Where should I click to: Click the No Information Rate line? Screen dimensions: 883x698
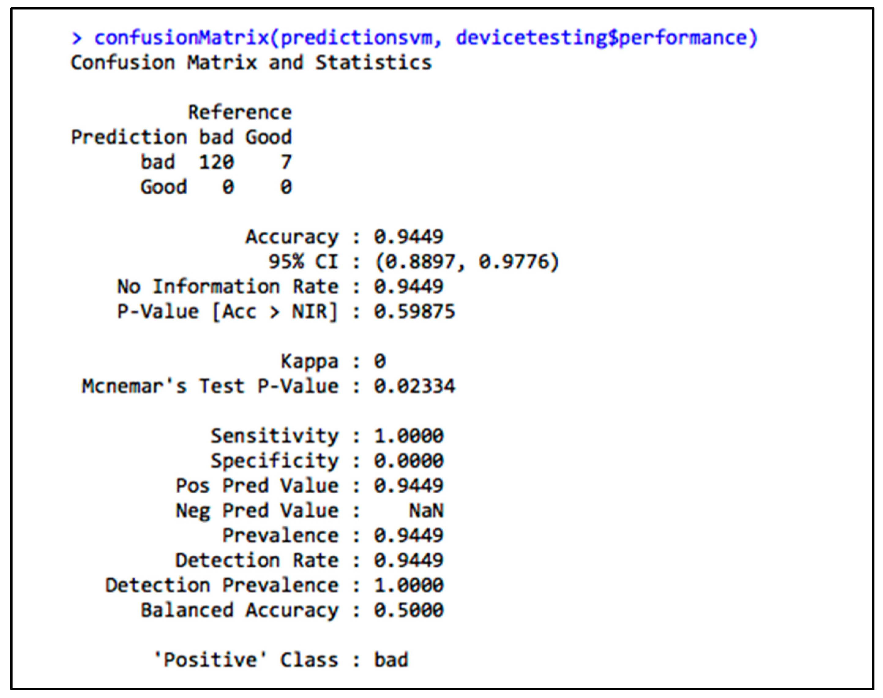pos(280,286)
